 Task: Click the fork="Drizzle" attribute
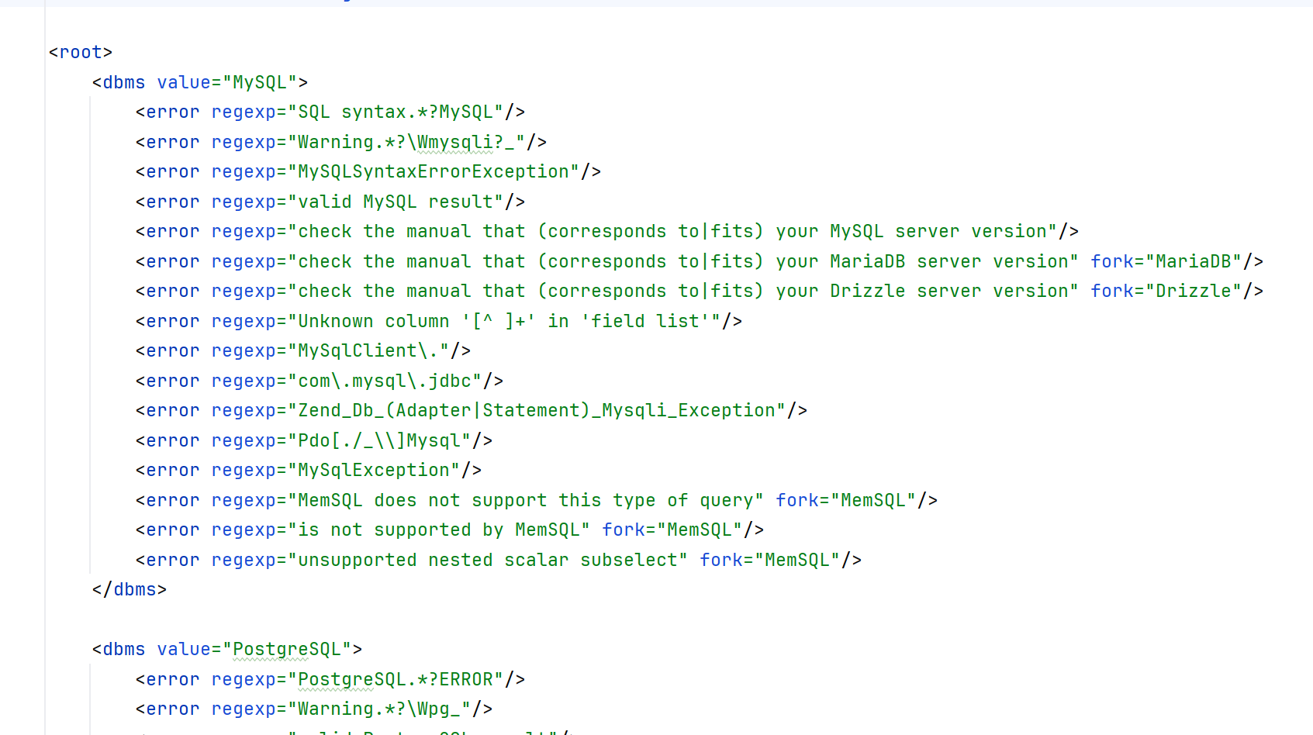pyautogui.click(x=1166, y=291)
